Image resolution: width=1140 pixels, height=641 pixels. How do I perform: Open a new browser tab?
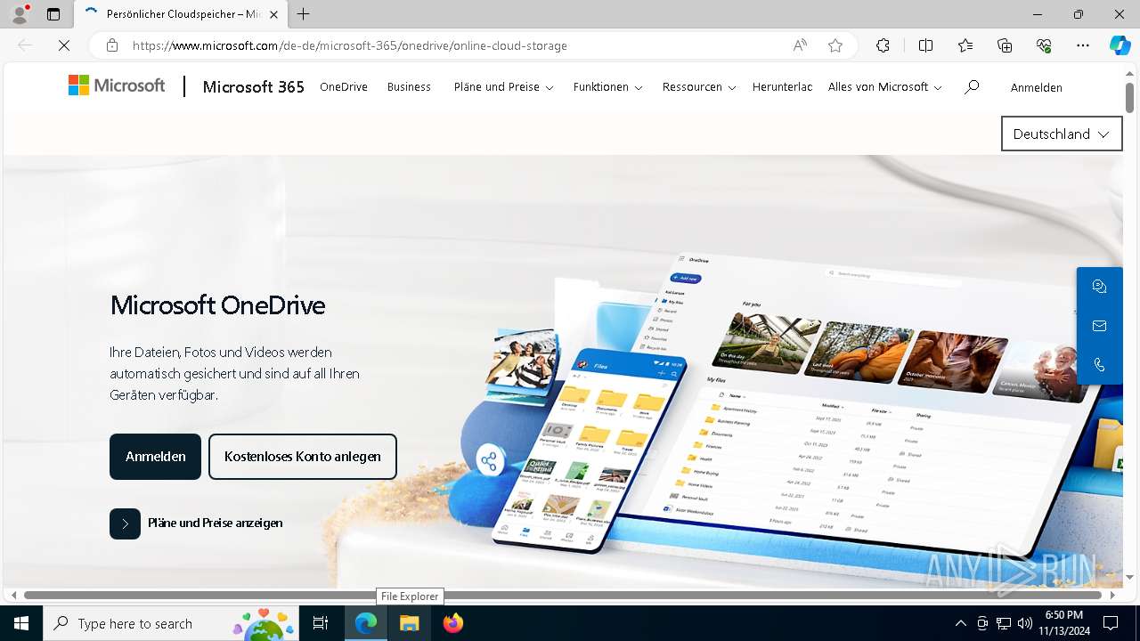(x=304, y=14)
